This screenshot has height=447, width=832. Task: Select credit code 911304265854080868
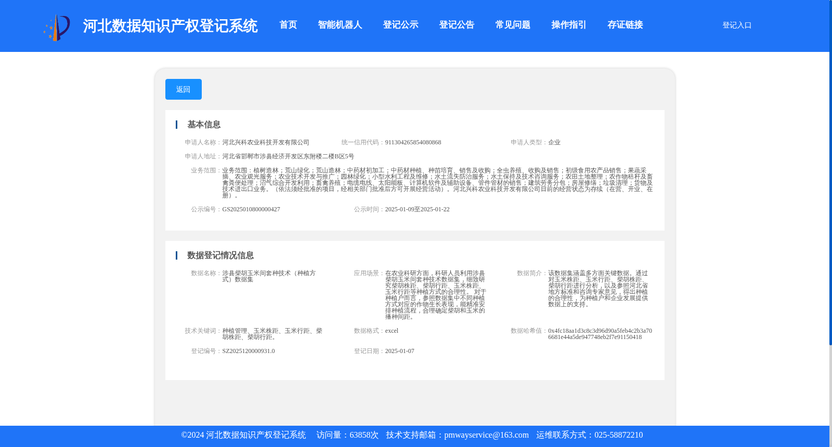tap(413, 142)
